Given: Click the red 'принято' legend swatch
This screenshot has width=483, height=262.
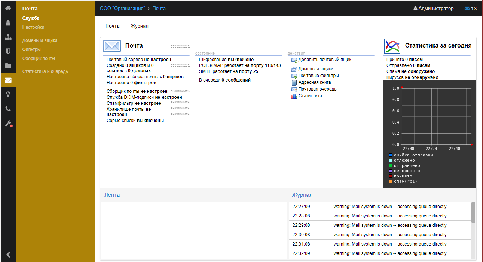Looking at the screenshot, I should pos(390,176).
